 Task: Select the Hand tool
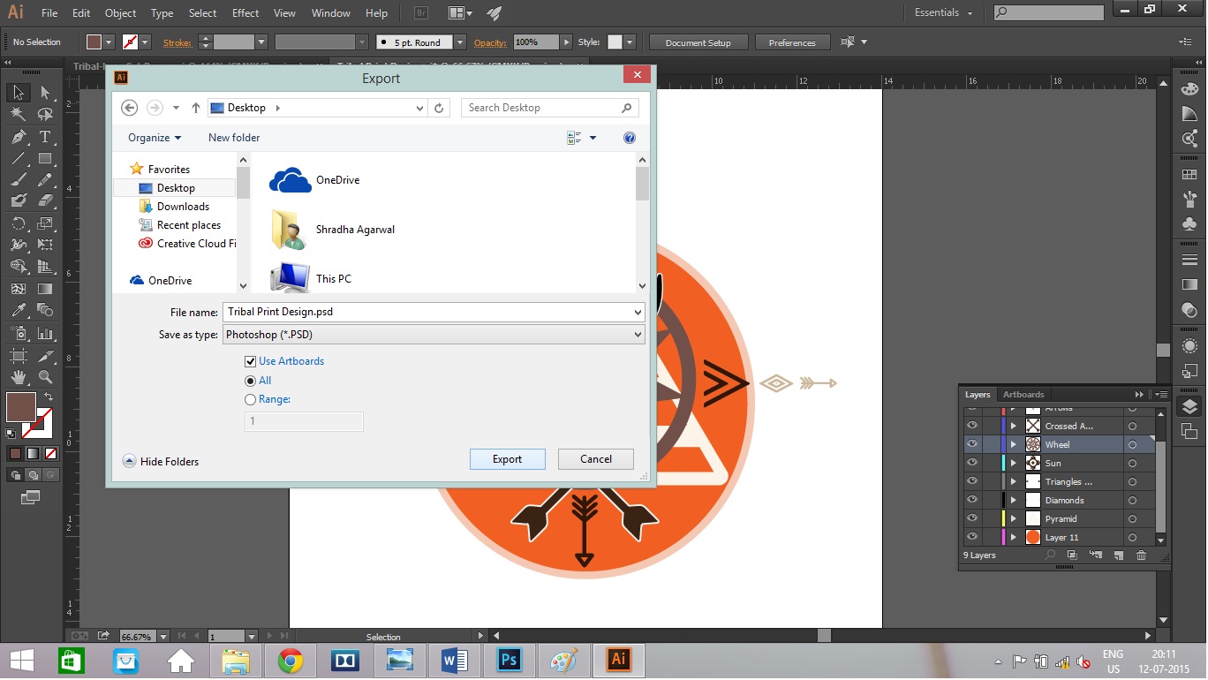point(19,377)
